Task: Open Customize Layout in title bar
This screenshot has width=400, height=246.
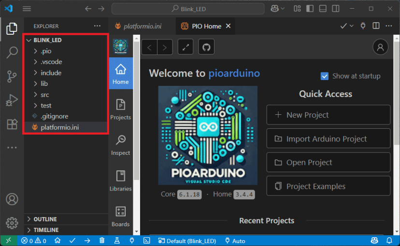Action: pos(297,9)
